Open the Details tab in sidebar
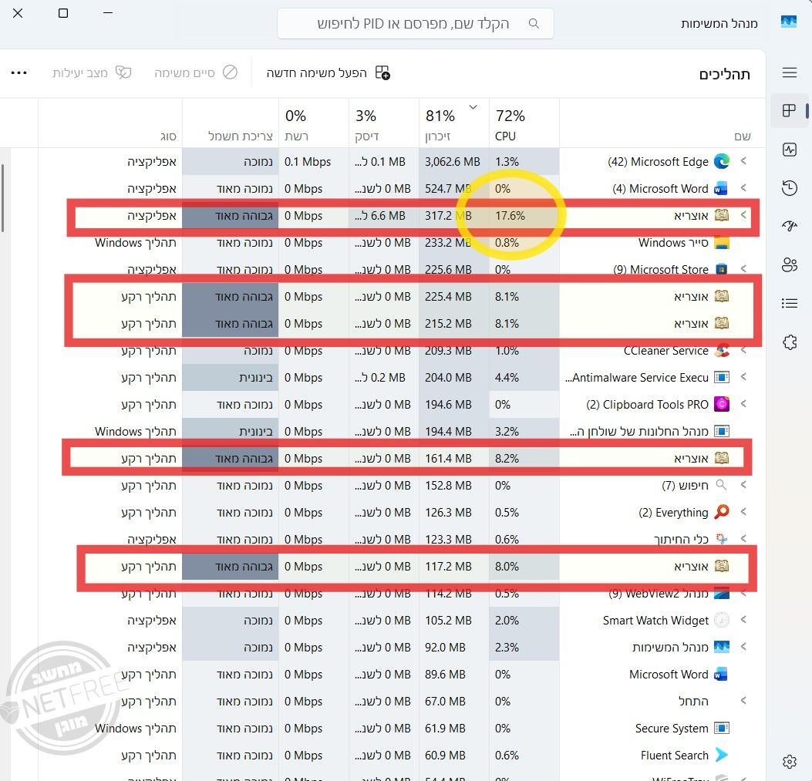This screenshot has height=781, width=812. click(789, 303)
